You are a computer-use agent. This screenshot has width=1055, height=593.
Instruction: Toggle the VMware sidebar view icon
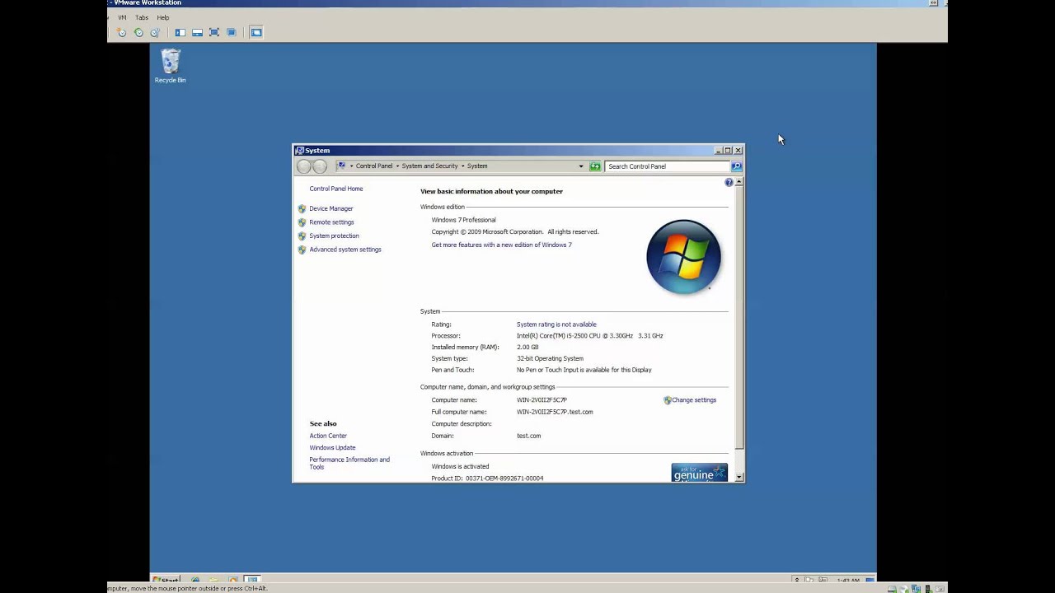[180, 32]
